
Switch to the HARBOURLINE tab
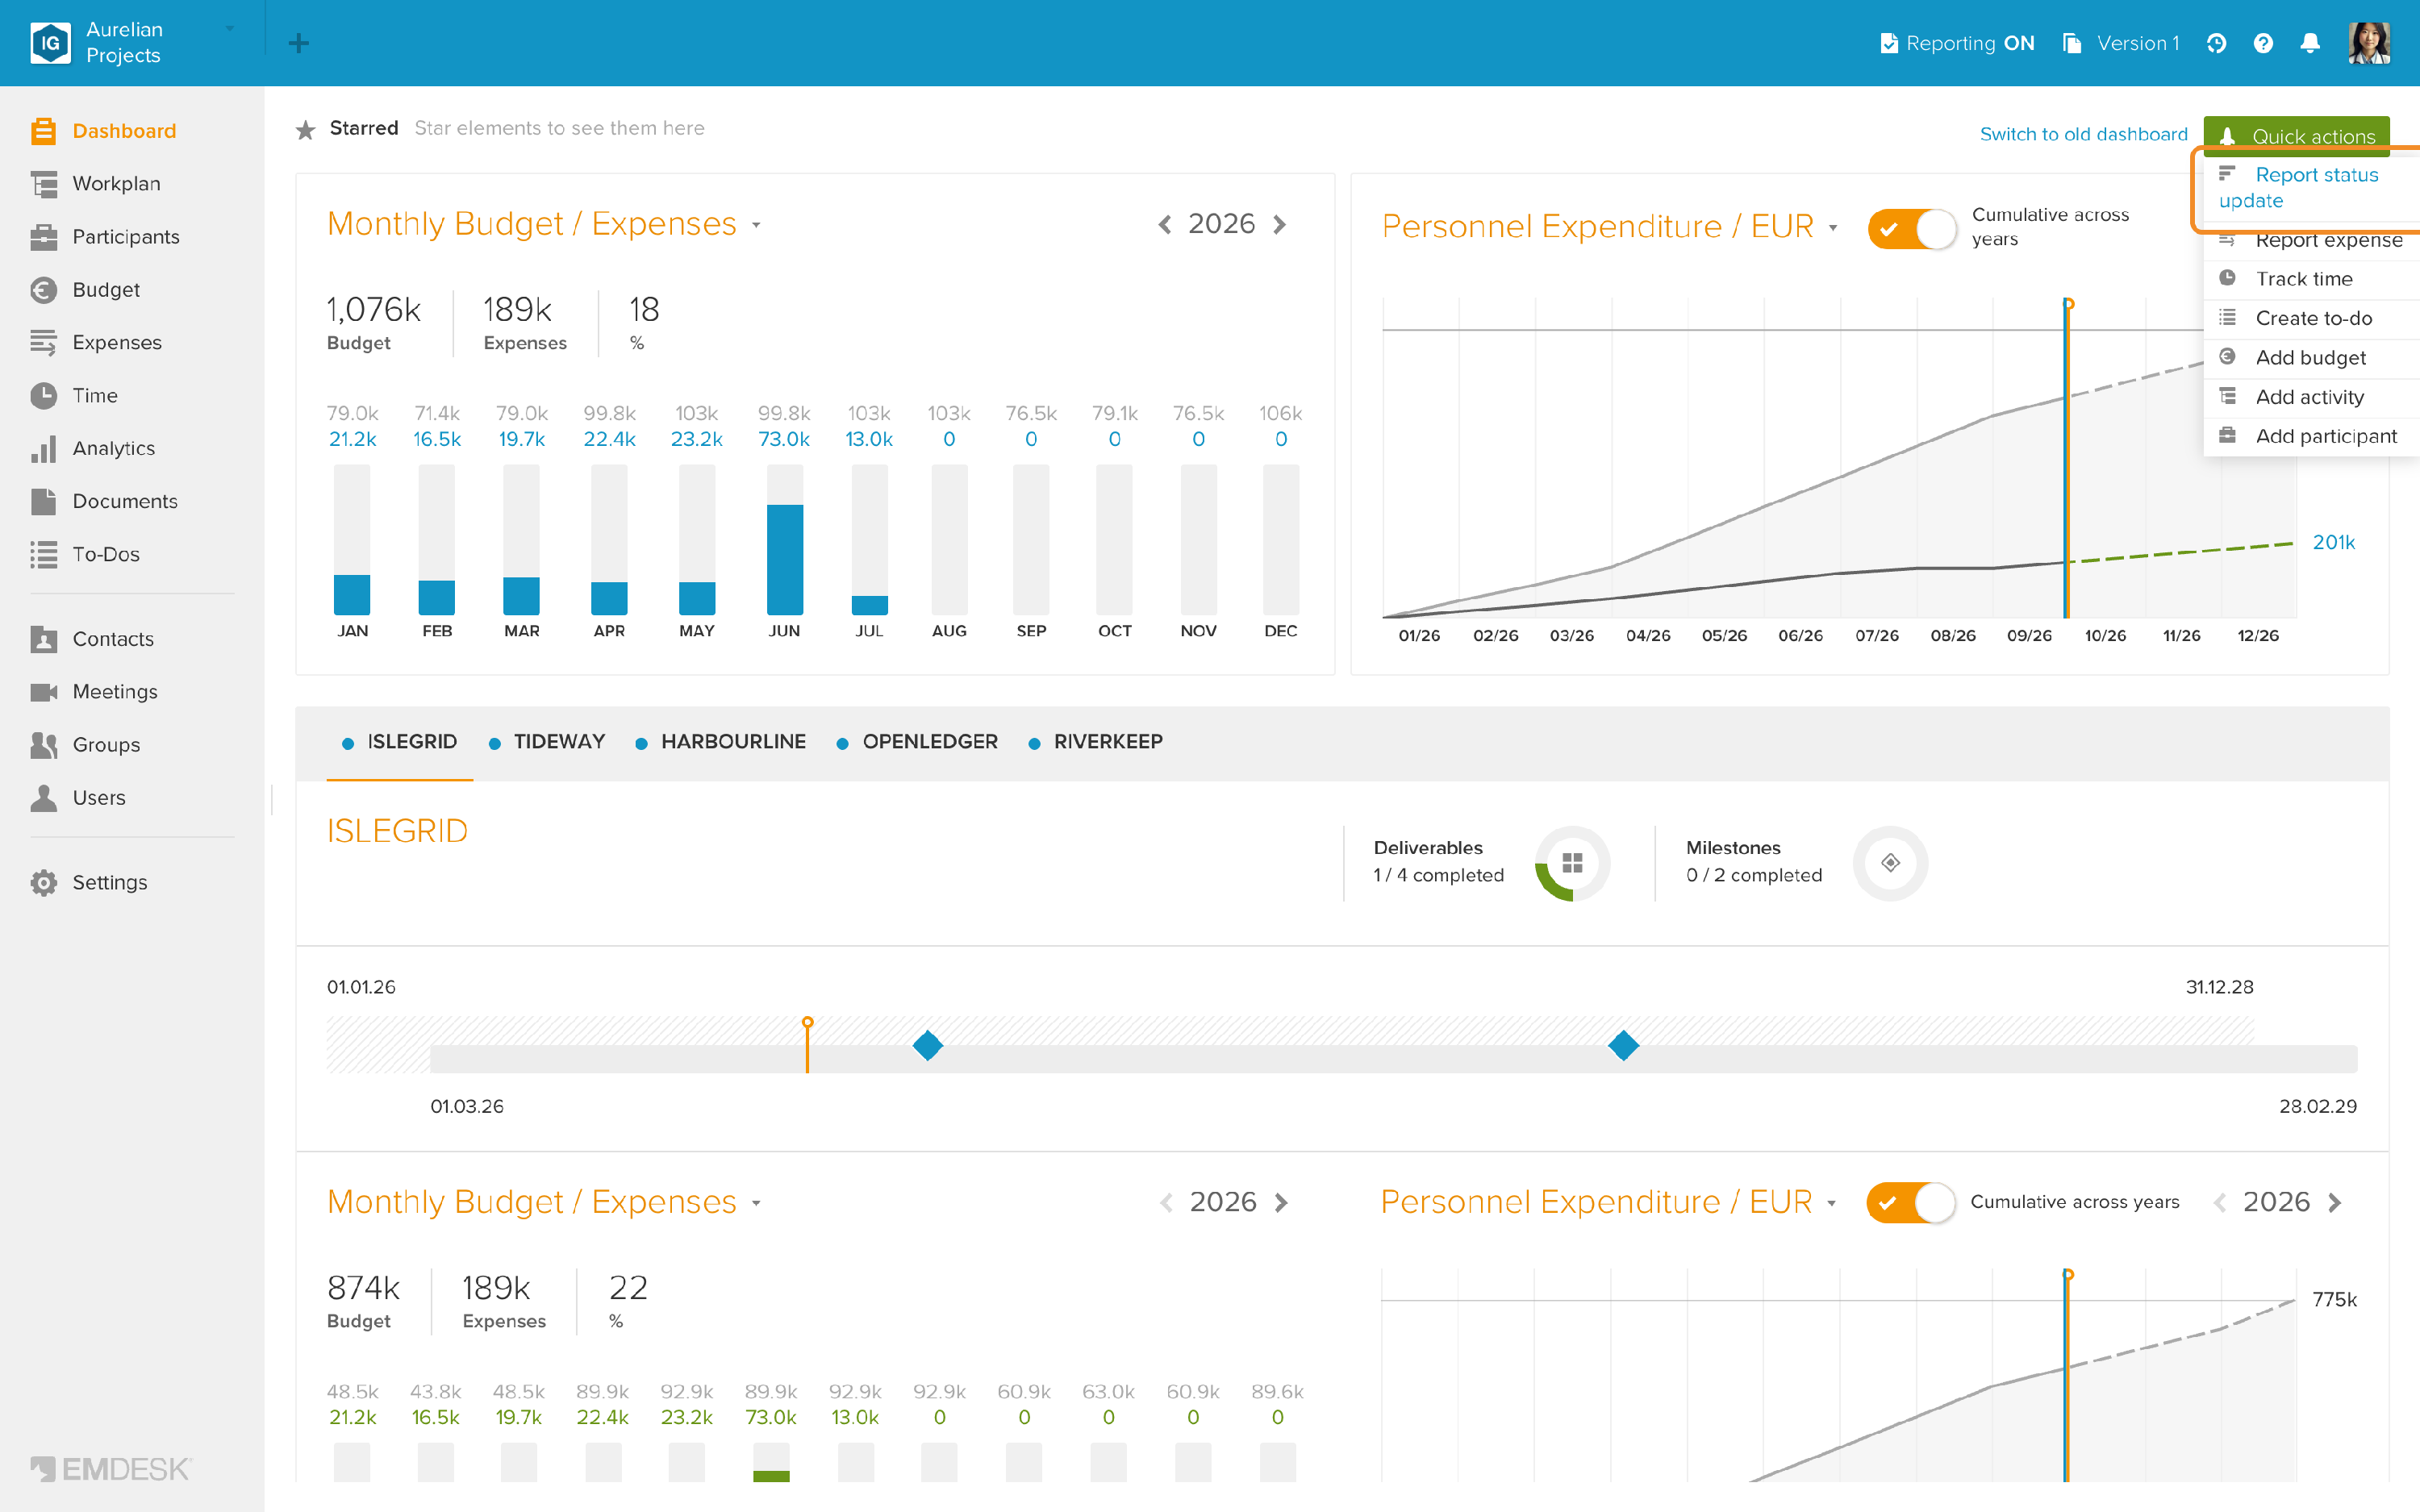click(x=721, y=742)
